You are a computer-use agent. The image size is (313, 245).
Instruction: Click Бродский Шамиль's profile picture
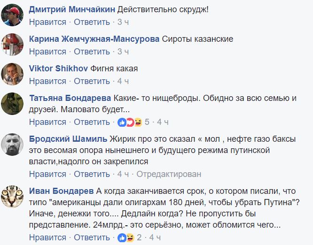pos(12,145)
